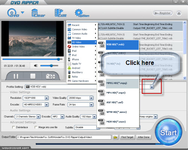
Task: Enable Merge into one file checkbox
Action: 36,127
